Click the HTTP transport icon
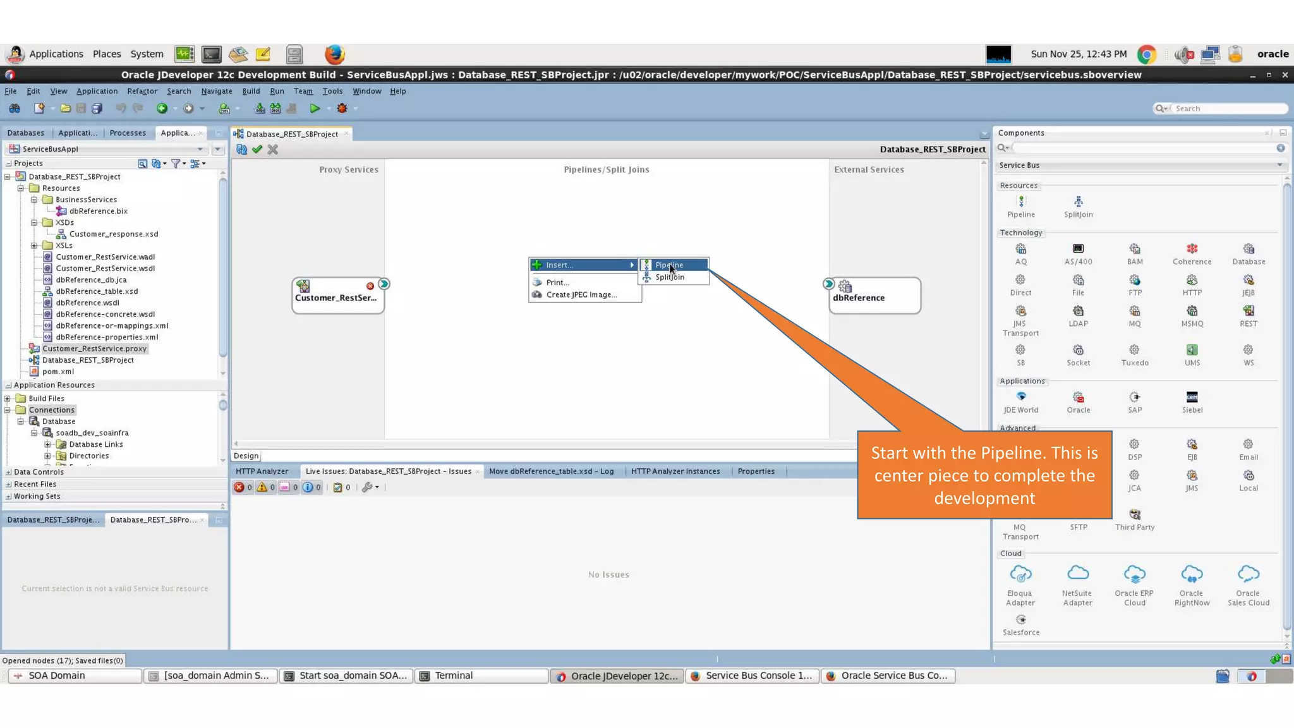The image size is (1294, 728). click(x=1192, y=280)
